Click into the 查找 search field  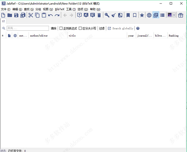[28, 28]
